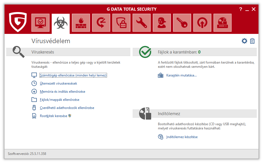Open the Password Manager shield-lock tab
Viewport: 263px width, 163px height.
tap(121, 23)
